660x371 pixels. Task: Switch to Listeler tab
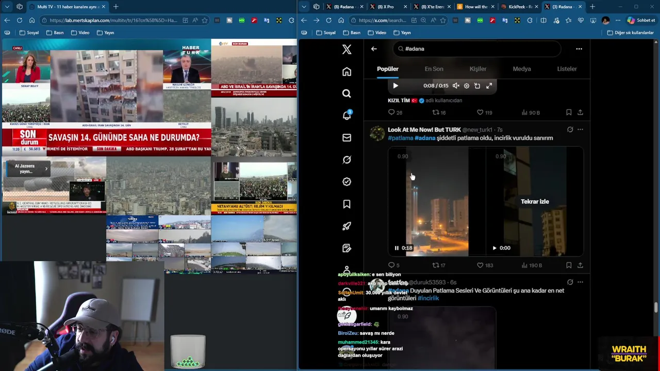point(567,69)
